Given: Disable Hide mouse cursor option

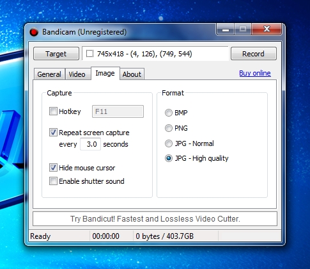Looking at the screenshot, I should (x=53, y=168).
